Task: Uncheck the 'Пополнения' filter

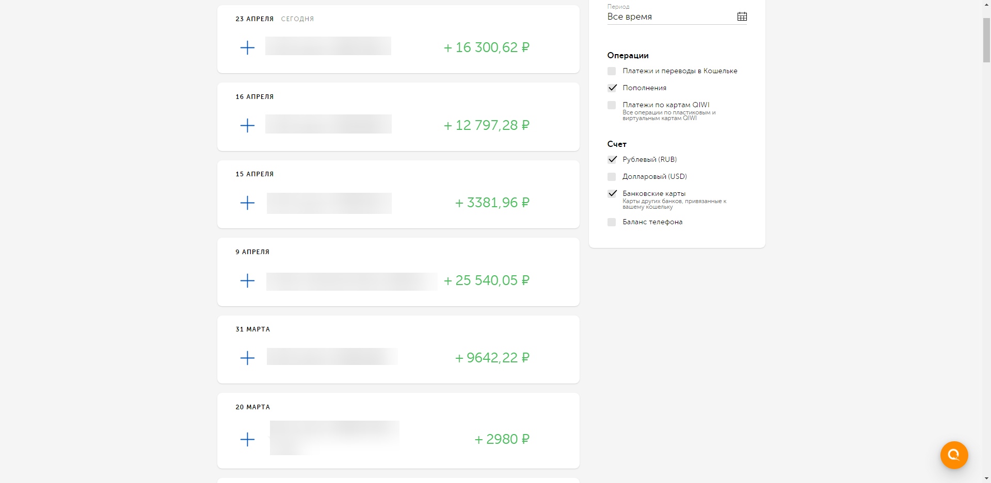Action: pyautogui.click(x=612, y=88)
